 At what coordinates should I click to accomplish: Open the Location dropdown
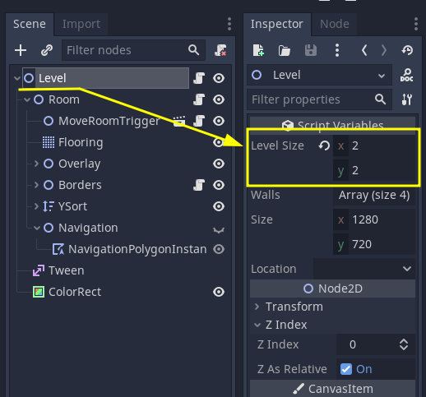point(364,269)
